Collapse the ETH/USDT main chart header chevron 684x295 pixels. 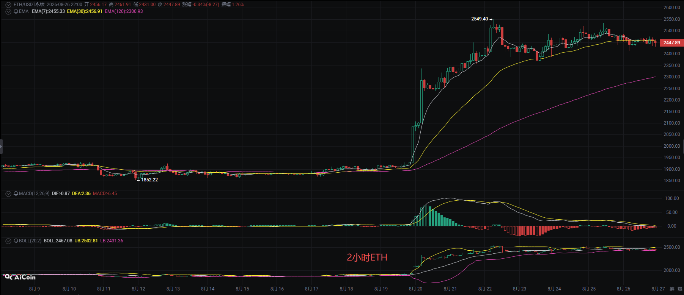[x=8, y=5]
